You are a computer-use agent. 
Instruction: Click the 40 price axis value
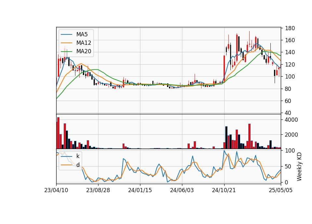point(288,113)
